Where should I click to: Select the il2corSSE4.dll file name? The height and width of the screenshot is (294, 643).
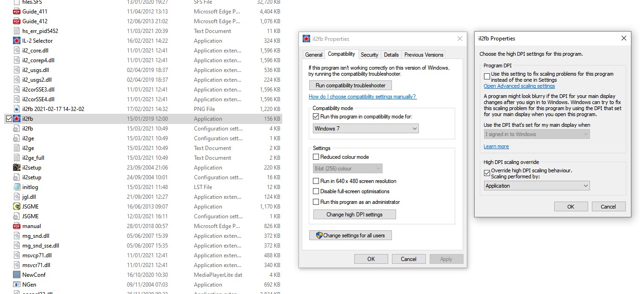[x=38, y=99]
